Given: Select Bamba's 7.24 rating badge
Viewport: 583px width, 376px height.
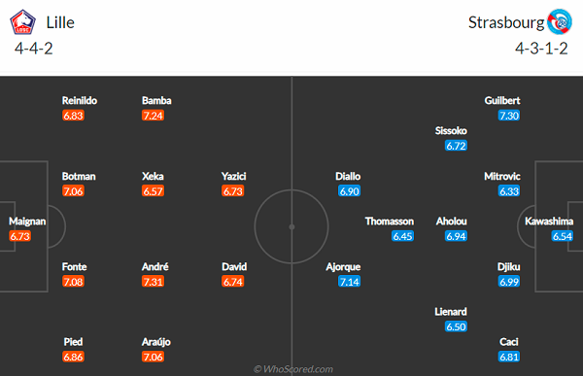Looking at the screenshot, I should point(153,116).
